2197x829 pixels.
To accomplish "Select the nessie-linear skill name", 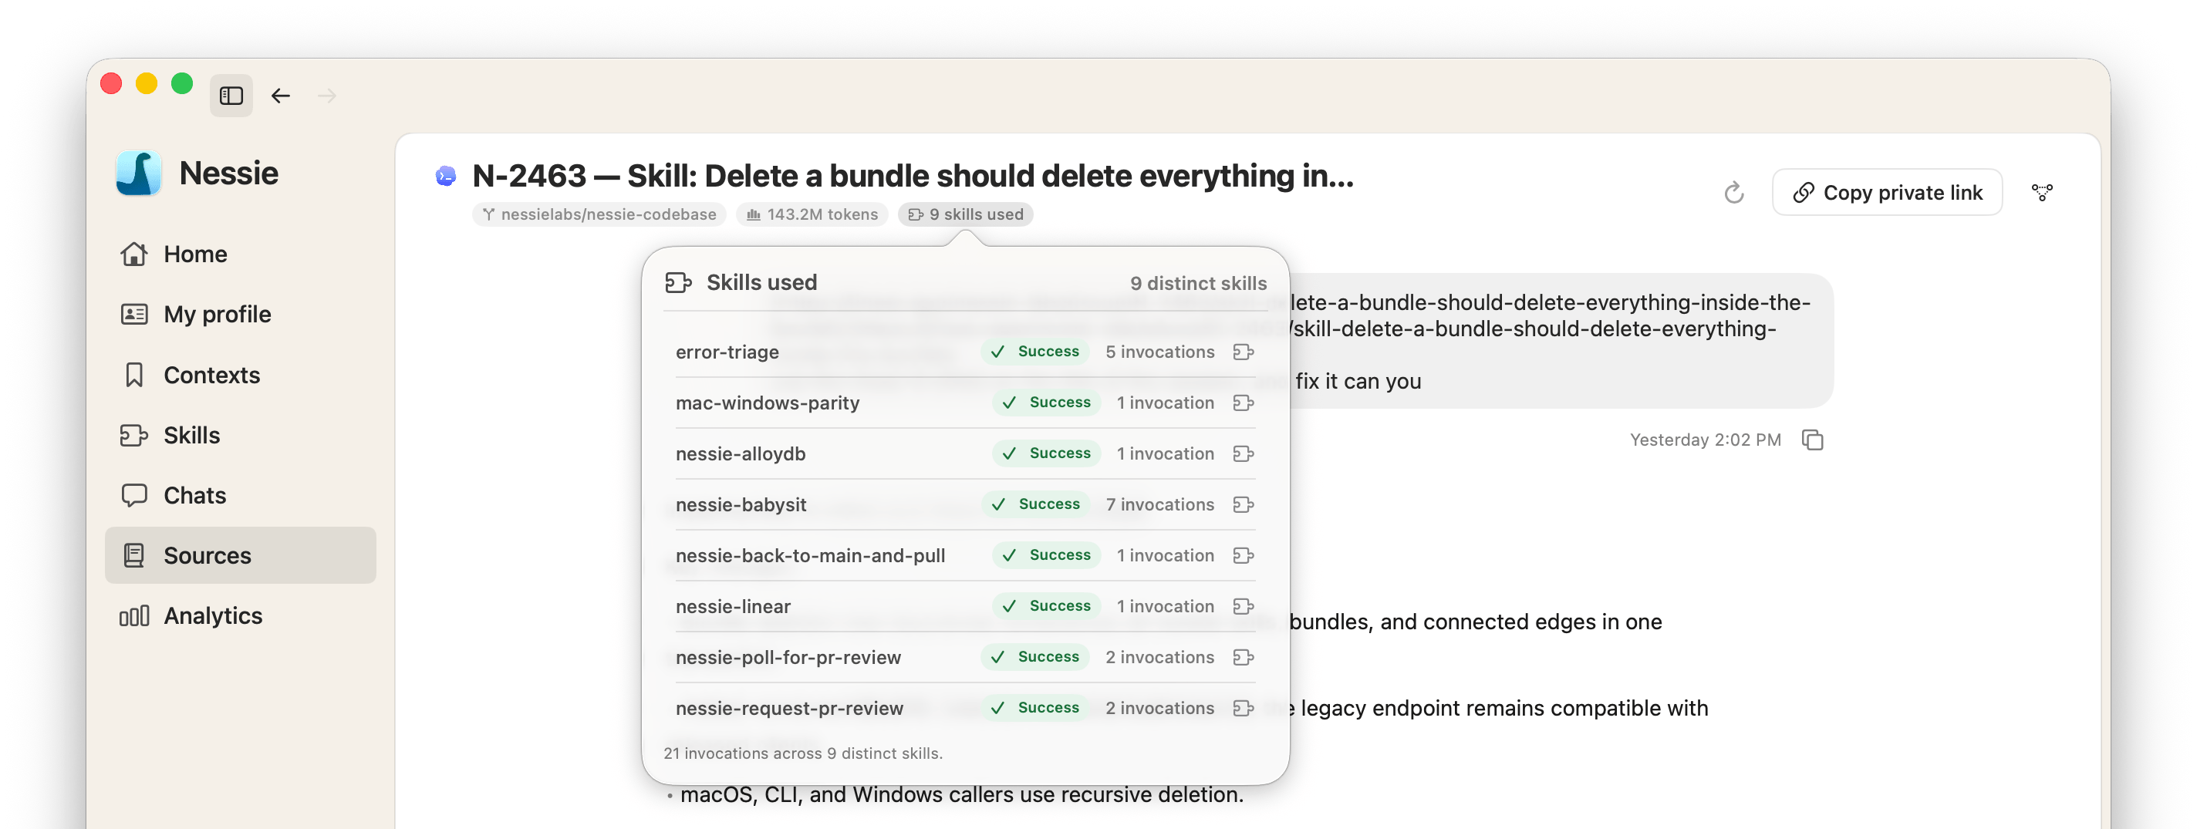I will click(x=733, y=606).
